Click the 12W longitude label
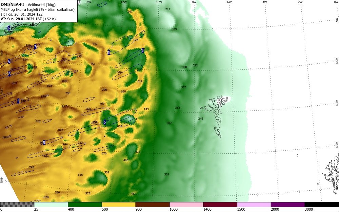This screenshot has height=212, width=339. (x=124, y=2)
